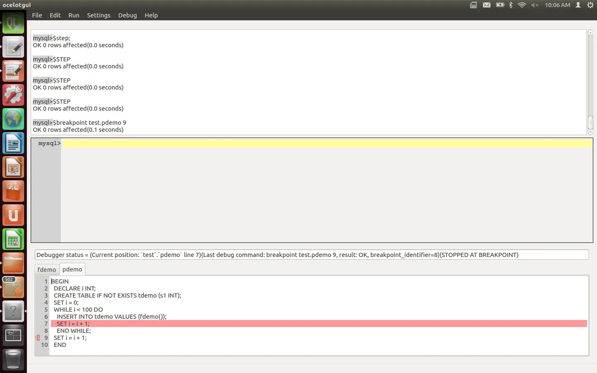
Task: Open the Debug menu
Action: [x=127, y=15]
